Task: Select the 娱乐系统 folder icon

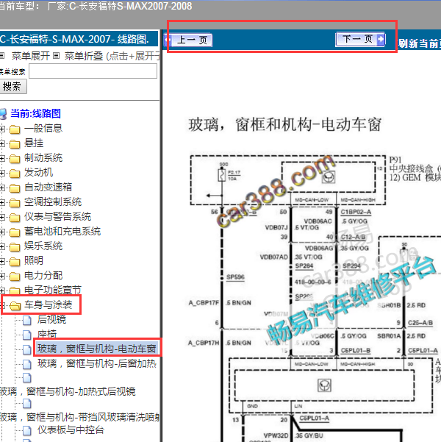Action: 15,247
